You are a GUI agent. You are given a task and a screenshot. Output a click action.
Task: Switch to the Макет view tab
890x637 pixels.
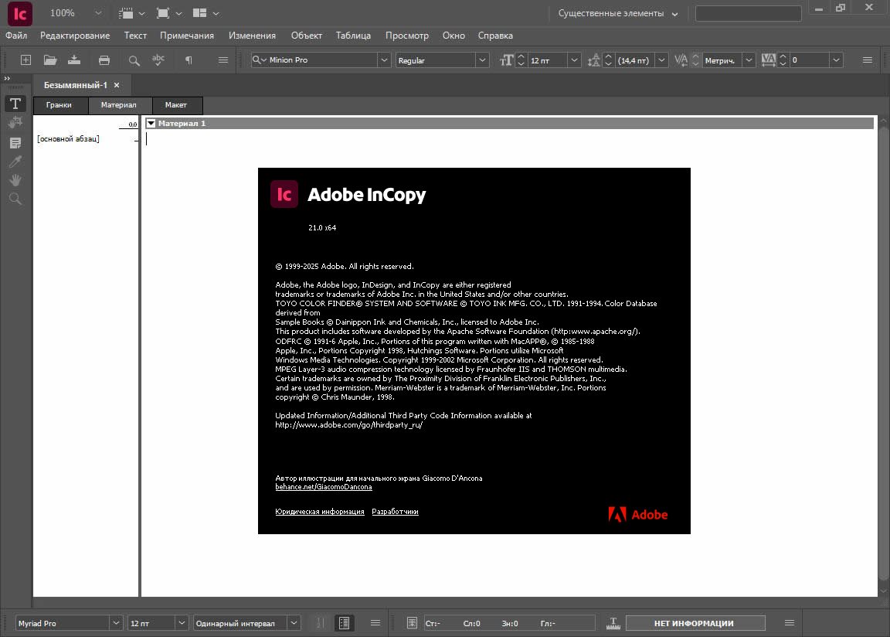tap(176, 105)
